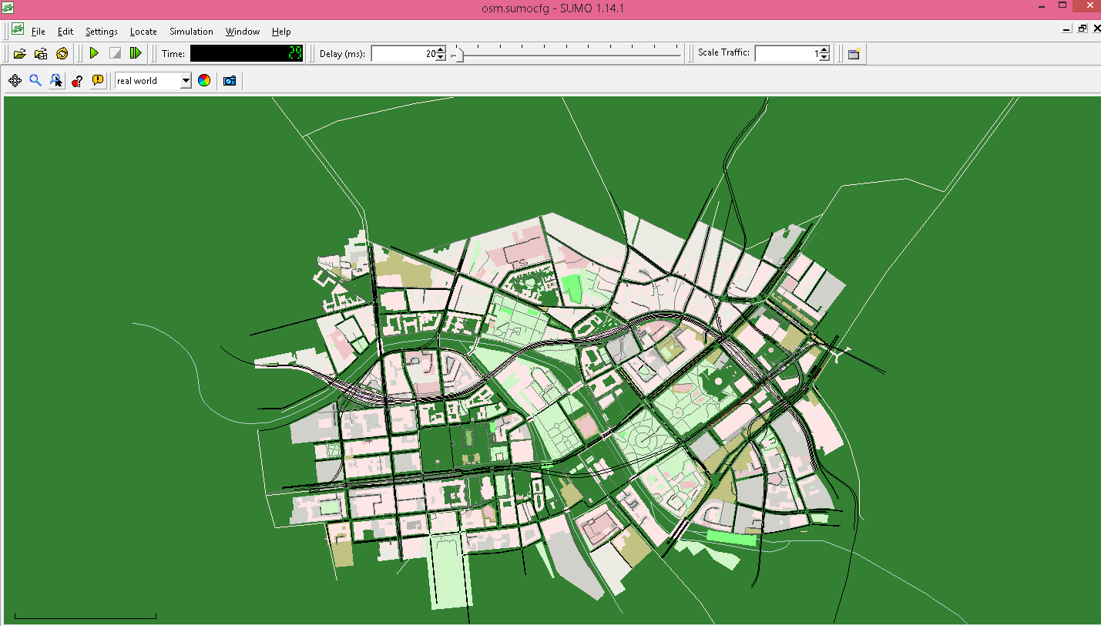Perform a single simulation step
1101x626 pixels.
tap(136, 53)
